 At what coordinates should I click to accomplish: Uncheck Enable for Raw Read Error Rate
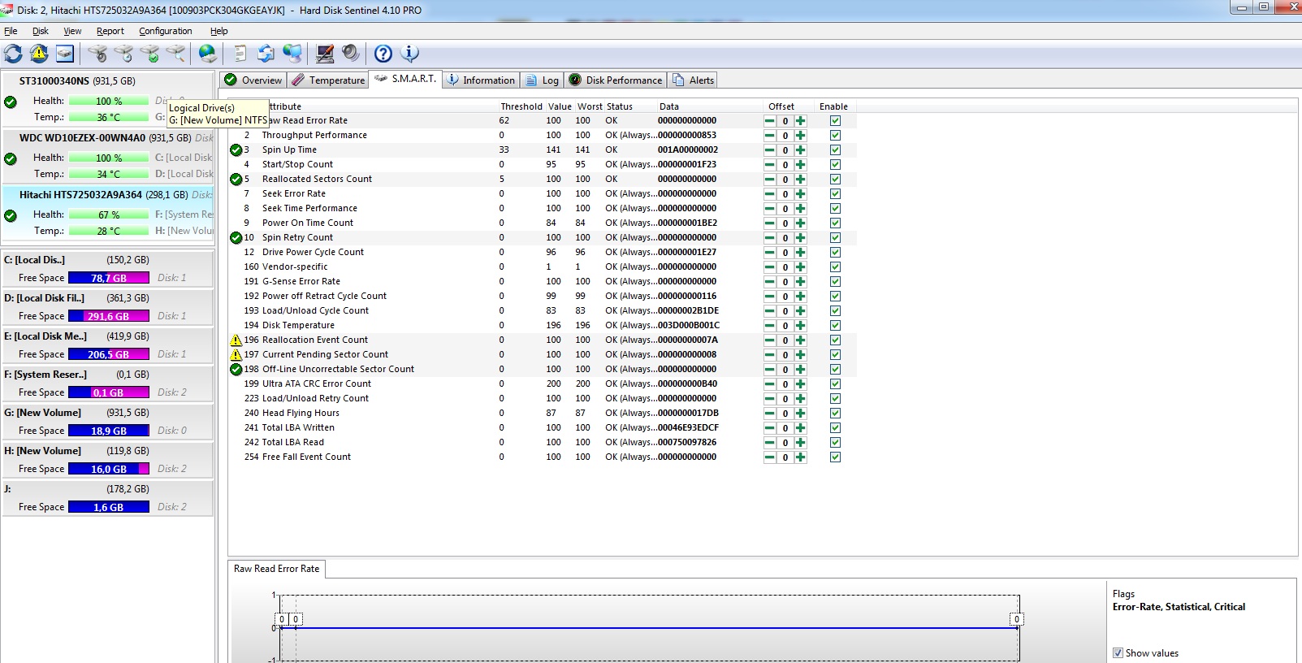[835, 121]
